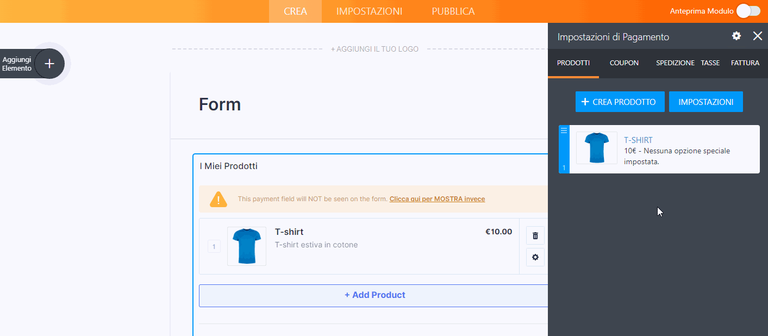768x336 pixels.
Task: Toggle Anteprima Modulo preview switch
Action: coord(748,11)
